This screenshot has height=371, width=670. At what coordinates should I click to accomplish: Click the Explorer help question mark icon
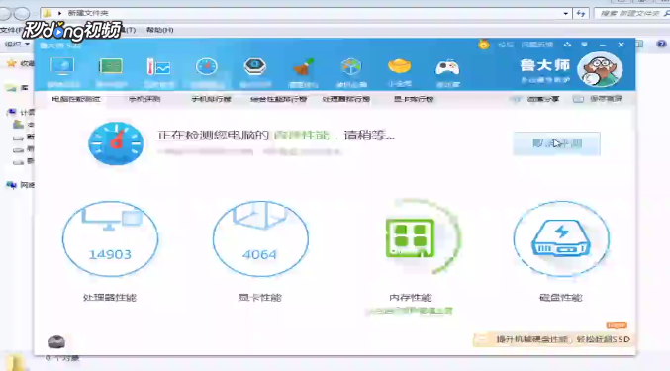point(661,44)
